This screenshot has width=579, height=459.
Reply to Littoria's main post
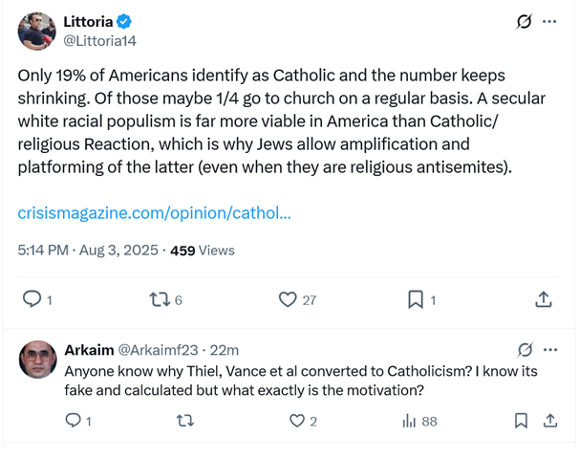pyautogui.click(x=32, y=300)
